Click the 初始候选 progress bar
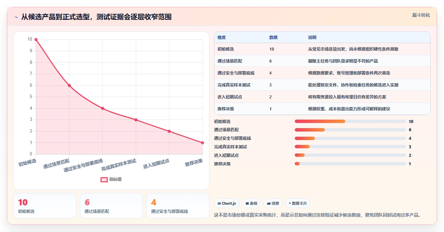The width and height of the screenshot is (444, 232). [350, 121]
